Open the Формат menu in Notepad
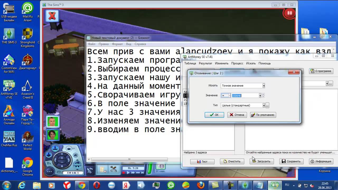This screenshot has width=338, height=190. 117,44
